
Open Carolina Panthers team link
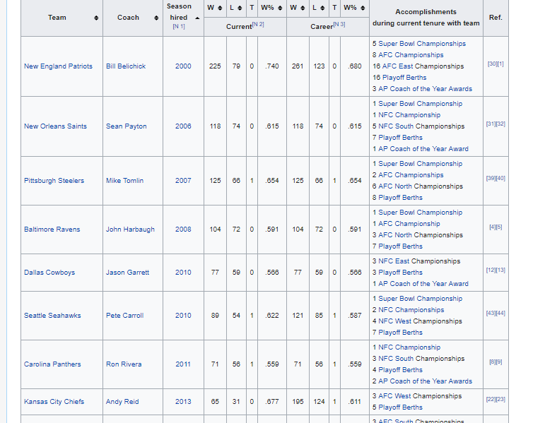[52, 364]
